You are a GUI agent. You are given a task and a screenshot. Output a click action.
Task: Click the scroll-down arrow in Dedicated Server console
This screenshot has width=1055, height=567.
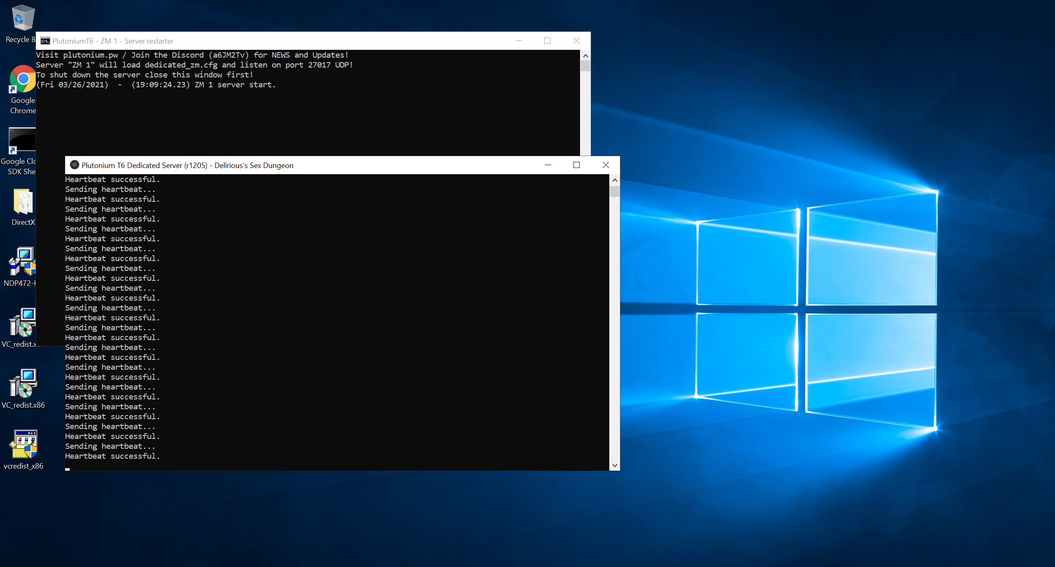tap(615, 465)
